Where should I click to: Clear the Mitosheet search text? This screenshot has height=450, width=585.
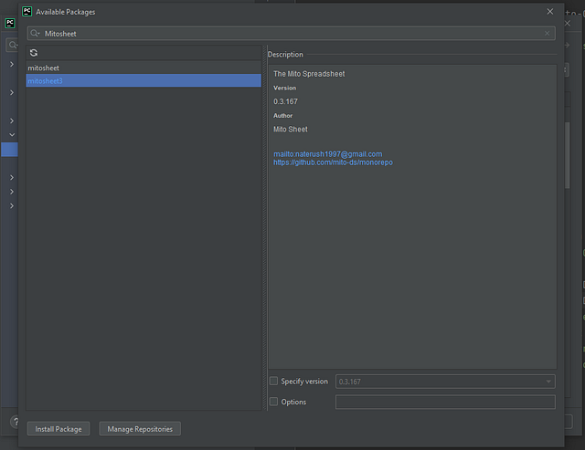547,34
